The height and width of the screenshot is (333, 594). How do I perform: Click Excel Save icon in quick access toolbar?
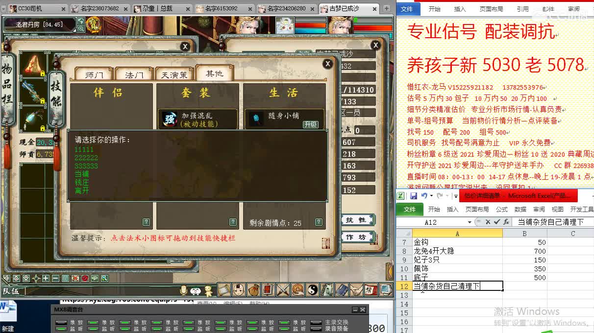point(414,196)
